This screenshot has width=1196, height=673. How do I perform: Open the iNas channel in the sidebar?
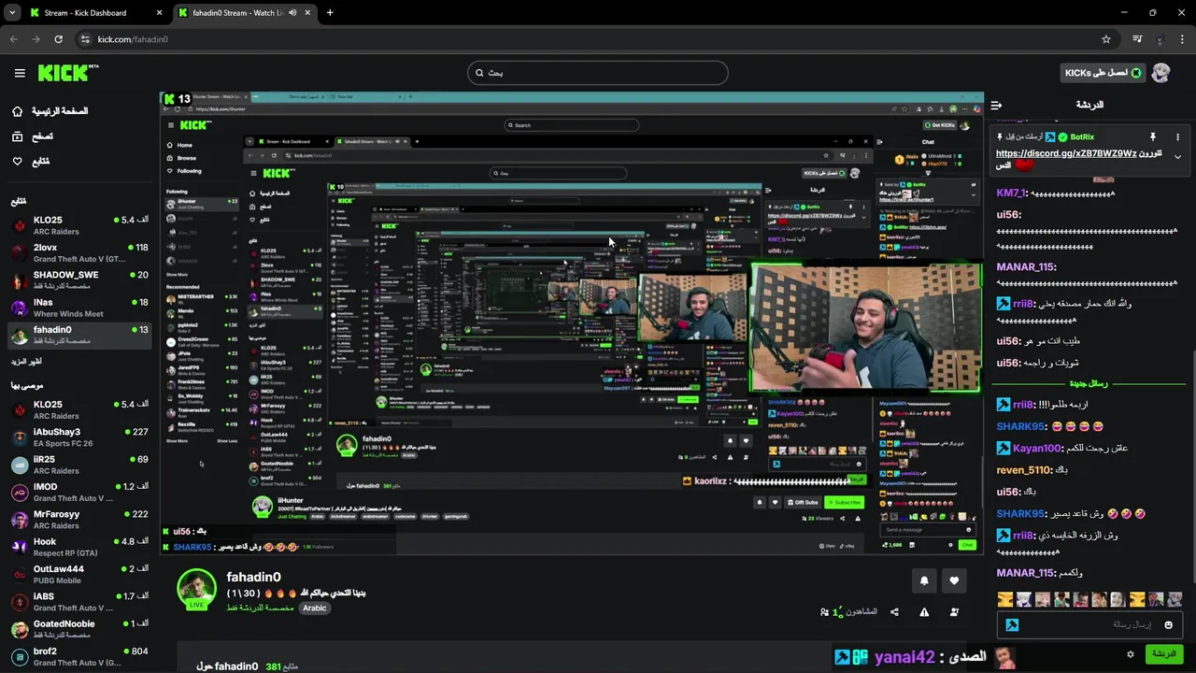click(79, 308)
